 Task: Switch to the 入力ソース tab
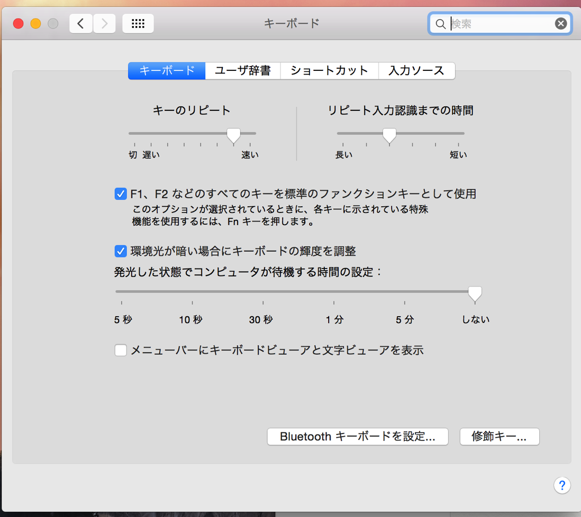pos(416,71)
